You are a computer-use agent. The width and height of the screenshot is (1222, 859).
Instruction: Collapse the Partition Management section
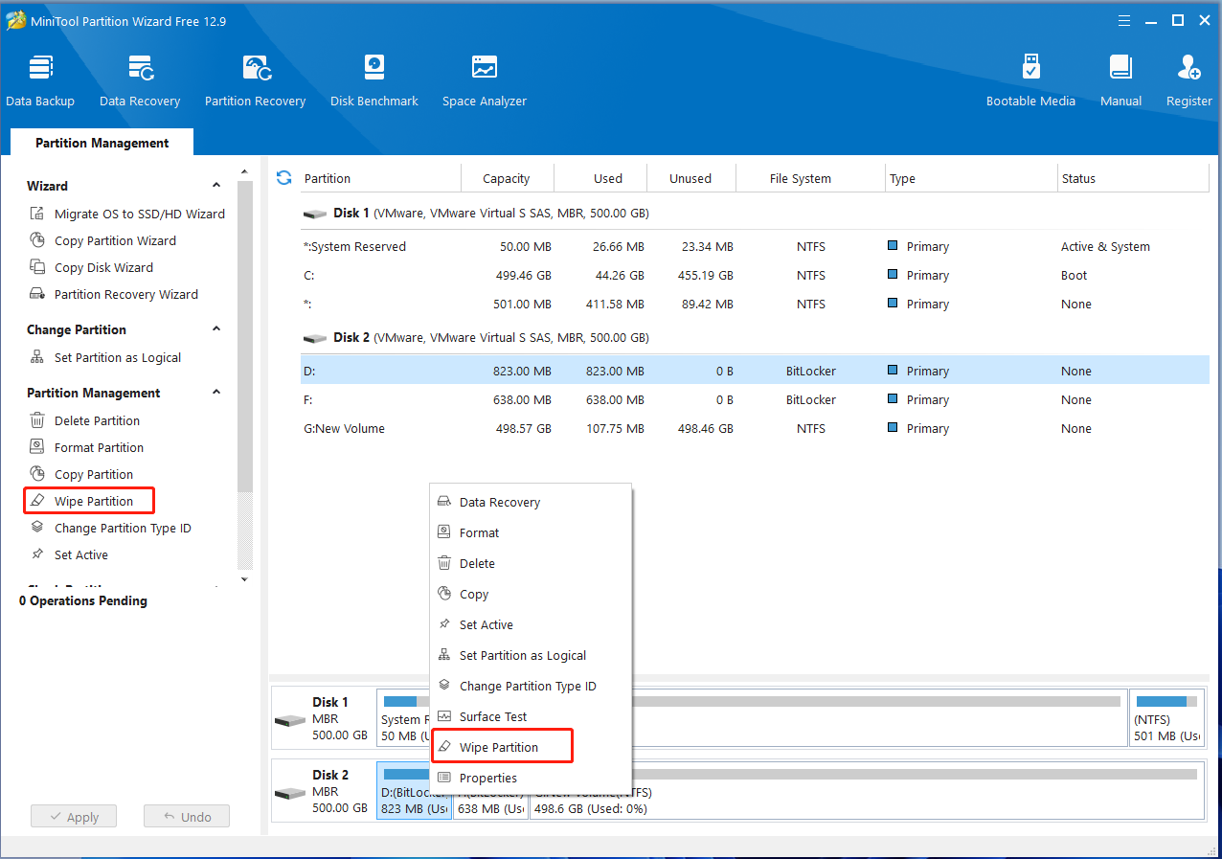216,393
